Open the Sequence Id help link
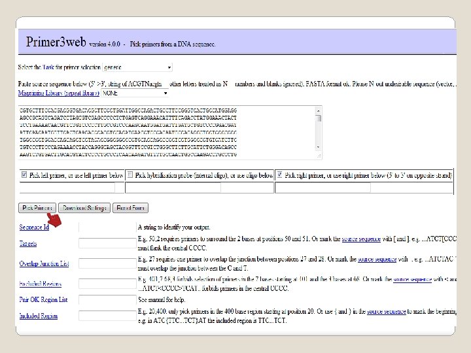 pos(34,227)
